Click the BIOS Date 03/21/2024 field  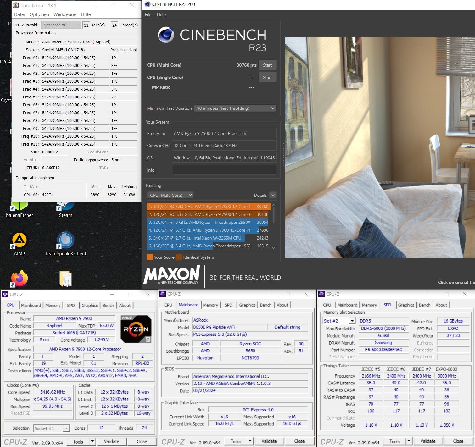tap(250, 391)
